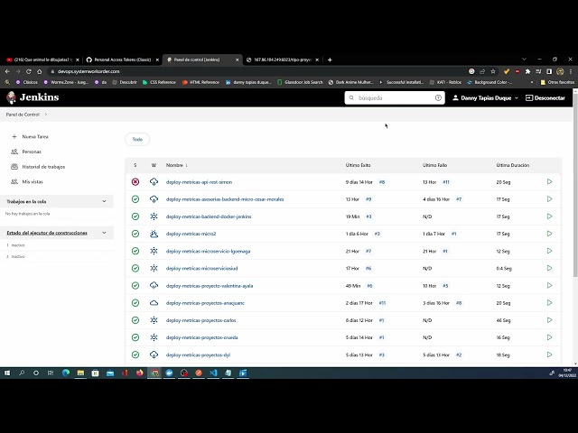The image size is (578, 433).
Task: Click sunny weather icon of proyectos-carlos row
Action: point(154,320)
